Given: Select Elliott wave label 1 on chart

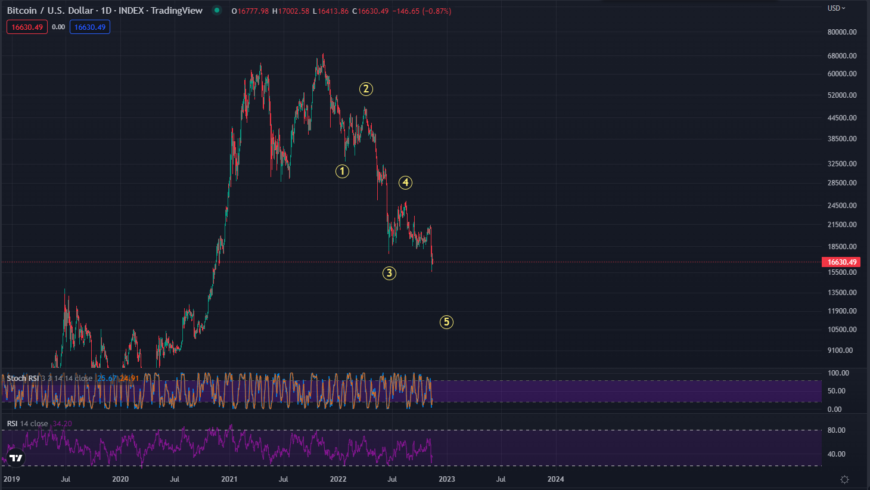Looking at the screenshot, I should tap(342, 171).
